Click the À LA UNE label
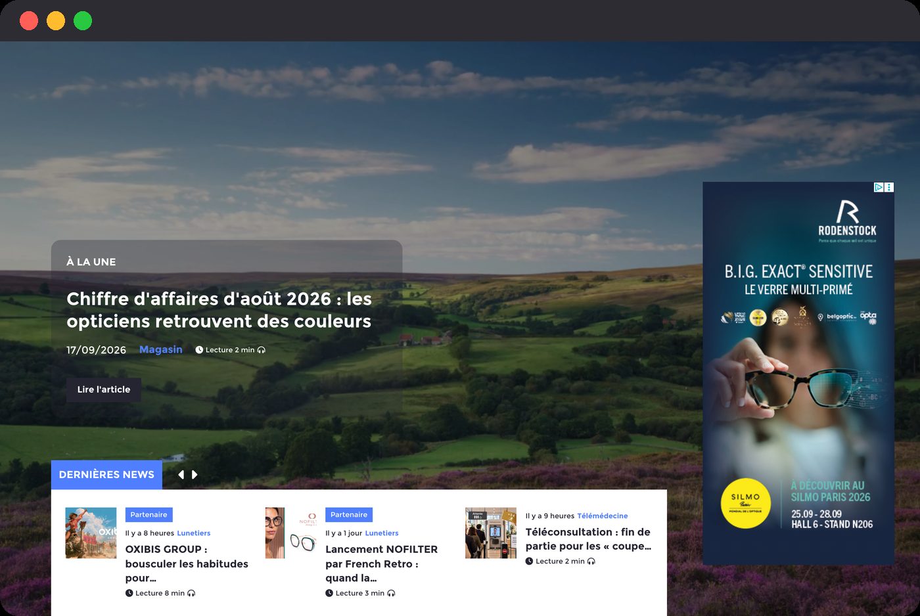The height and width of the screenshot is (616, 920). (x=91, y=262)
